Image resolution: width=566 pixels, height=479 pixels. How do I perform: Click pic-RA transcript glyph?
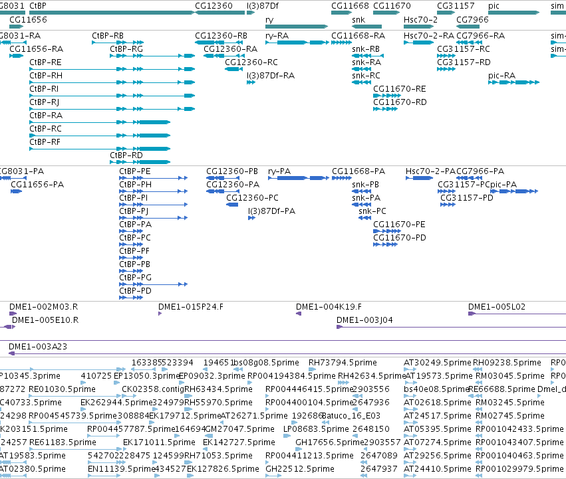point(513,82)
